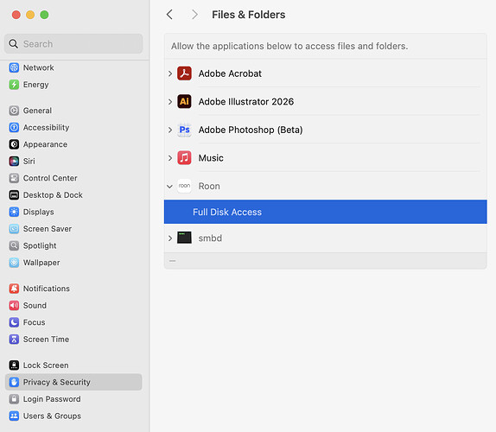Image resolution: width=496 pixels, height=432 pixels.
Task: Click the Users & Groups icon
Action: click(14, 416)
